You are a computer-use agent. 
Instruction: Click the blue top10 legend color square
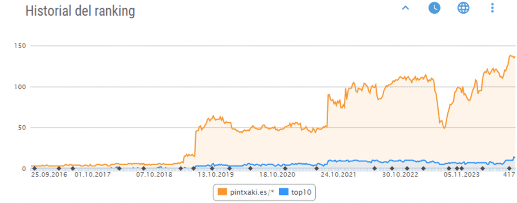click(283, 192)
